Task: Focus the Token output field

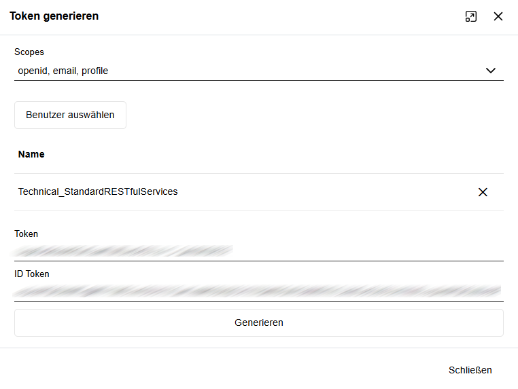Action: [x=367, y=251]
